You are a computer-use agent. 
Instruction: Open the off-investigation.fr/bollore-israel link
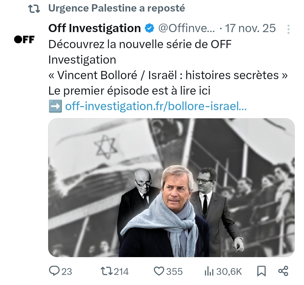155,106
